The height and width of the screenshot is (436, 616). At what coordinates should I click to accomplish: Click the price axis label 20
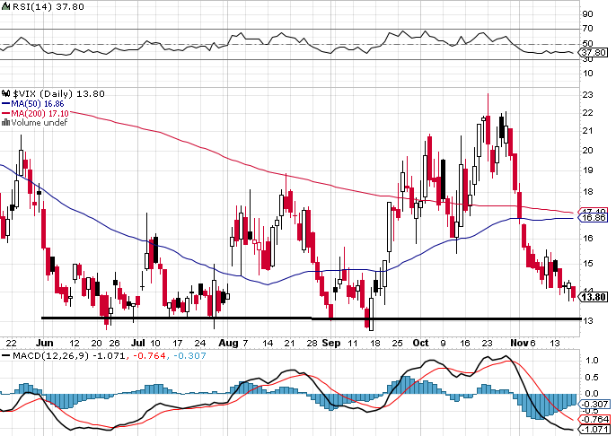pos(588,151)
